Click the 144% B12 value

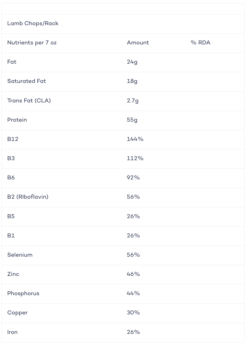(x=135, y=139)
